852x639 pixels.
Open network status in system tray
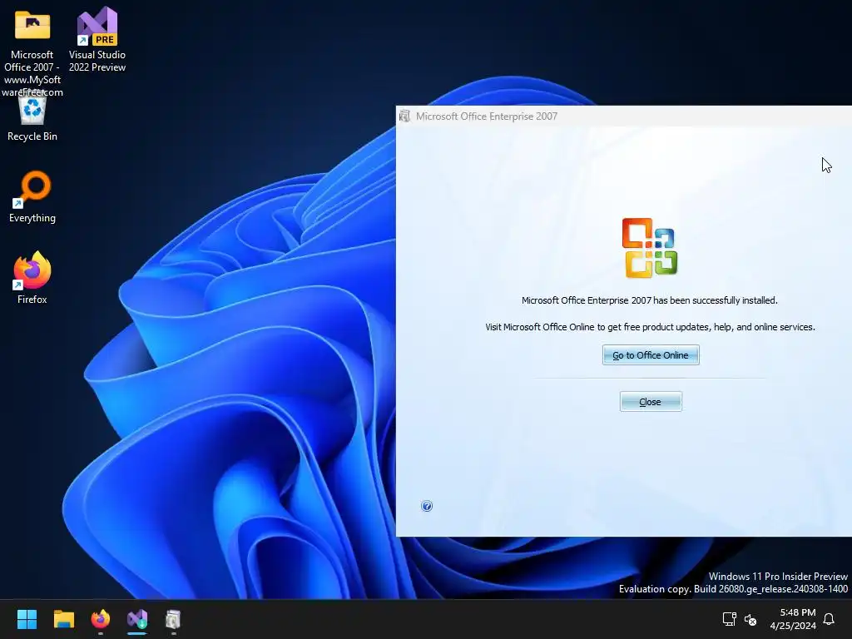click(x=729, y=619)
